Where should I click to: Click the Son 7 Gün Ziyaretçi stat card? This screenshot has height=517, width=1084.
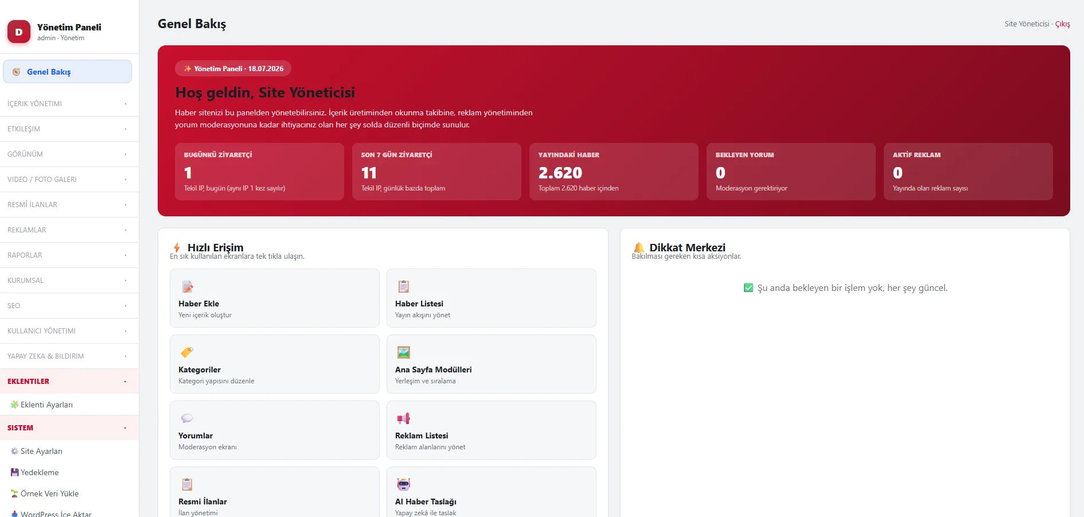[x=436, y=172]
